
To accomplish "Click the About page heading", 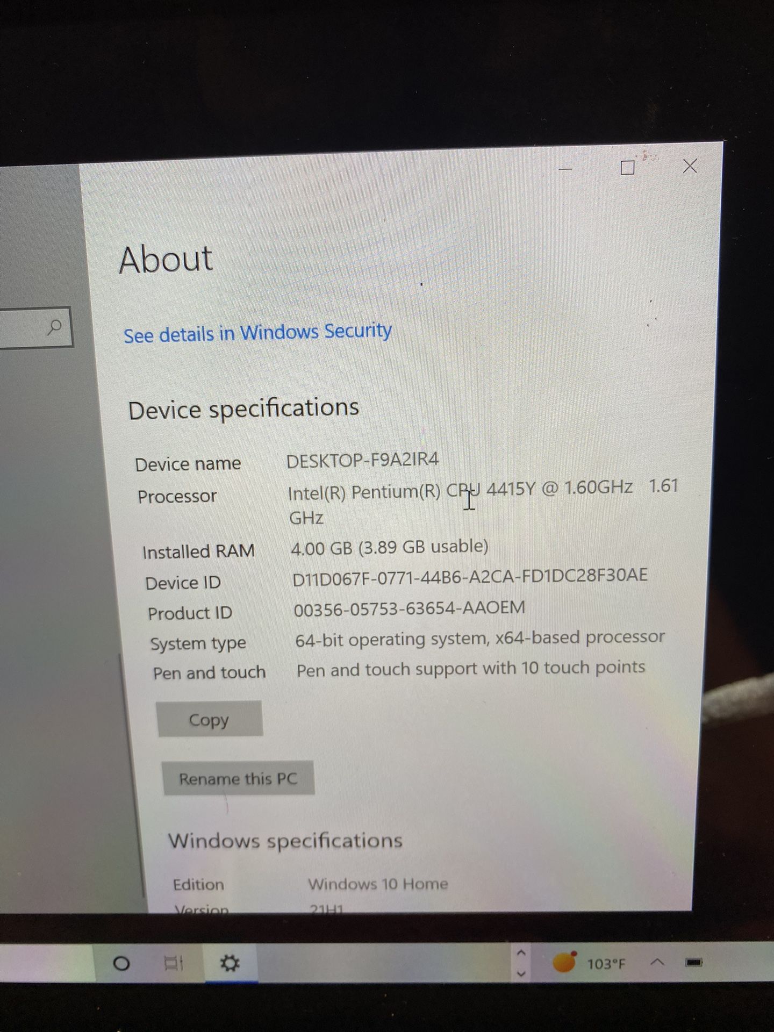I will point(166,259).
